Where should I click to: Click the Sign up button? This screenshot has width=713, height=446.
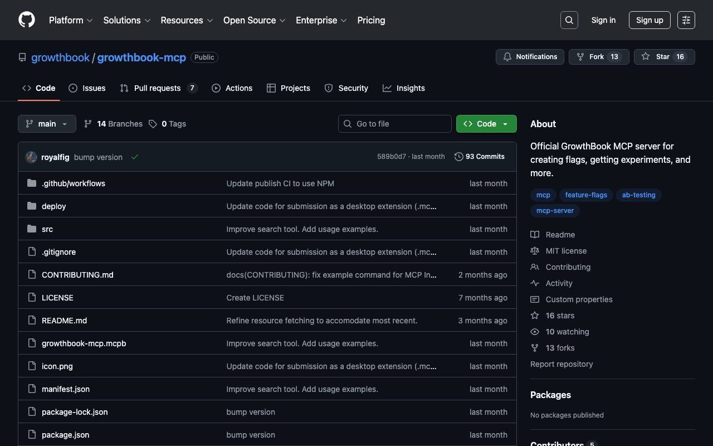(x=649, y=20)
